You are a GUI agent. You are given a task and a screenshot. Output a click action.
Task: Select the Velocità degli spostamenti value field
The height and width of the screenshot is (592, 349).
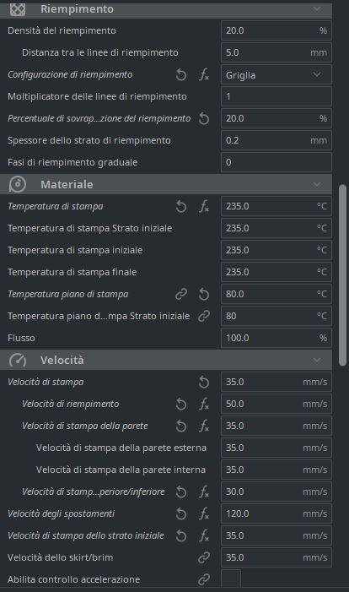point(277,513)
